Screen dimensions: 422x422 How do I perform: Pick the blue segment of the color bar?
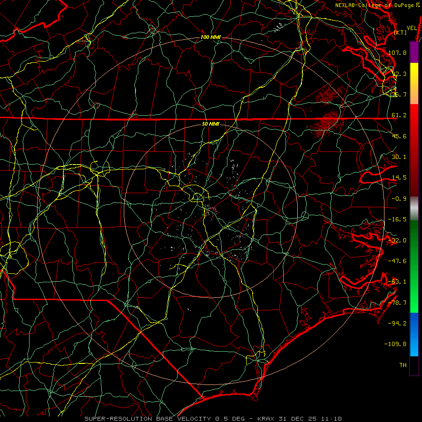[x=414, y=334]
